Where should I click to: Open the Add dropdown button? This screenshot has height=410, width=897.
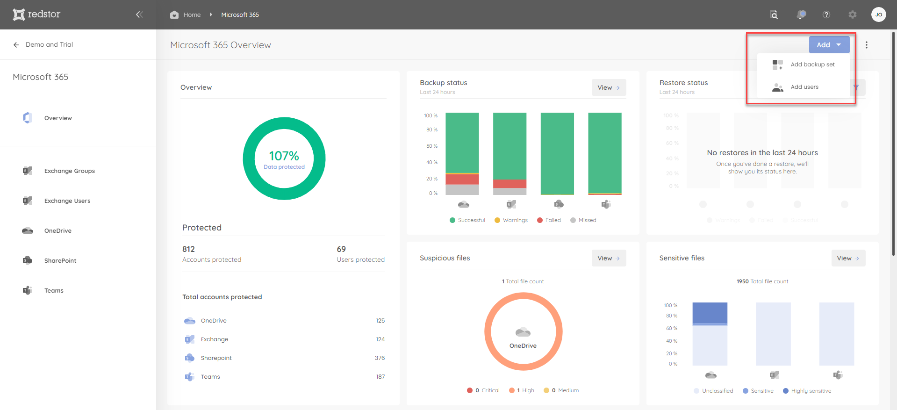[829, 45]
